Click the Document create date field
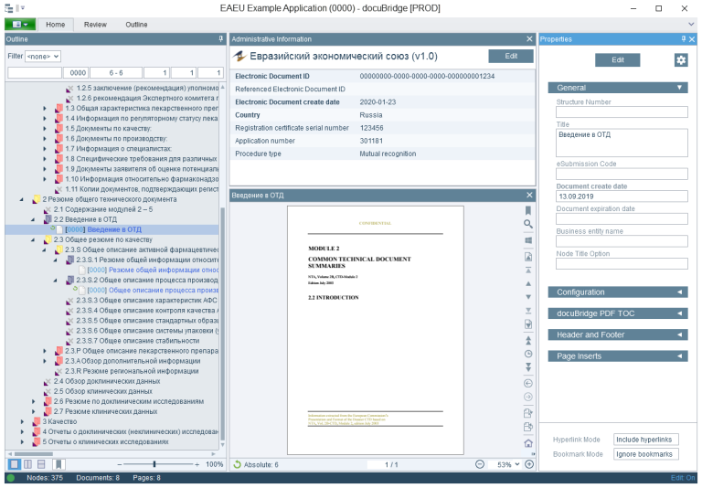The image size is (702, 488). tap(622, 196)
